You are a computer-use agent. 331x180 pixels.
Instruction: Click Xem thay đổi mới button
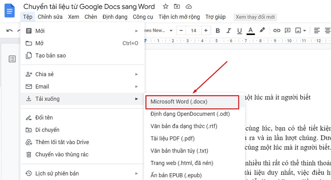point(255,17)
